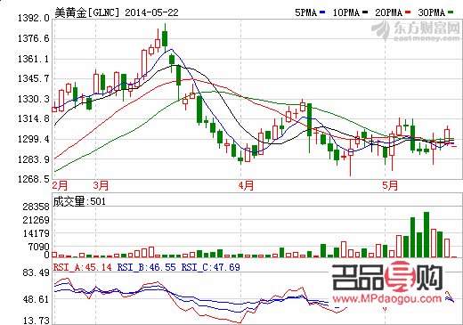Click the highest green candlestick near 1392
Screen dimensions: 463x325
pos(165,38)
